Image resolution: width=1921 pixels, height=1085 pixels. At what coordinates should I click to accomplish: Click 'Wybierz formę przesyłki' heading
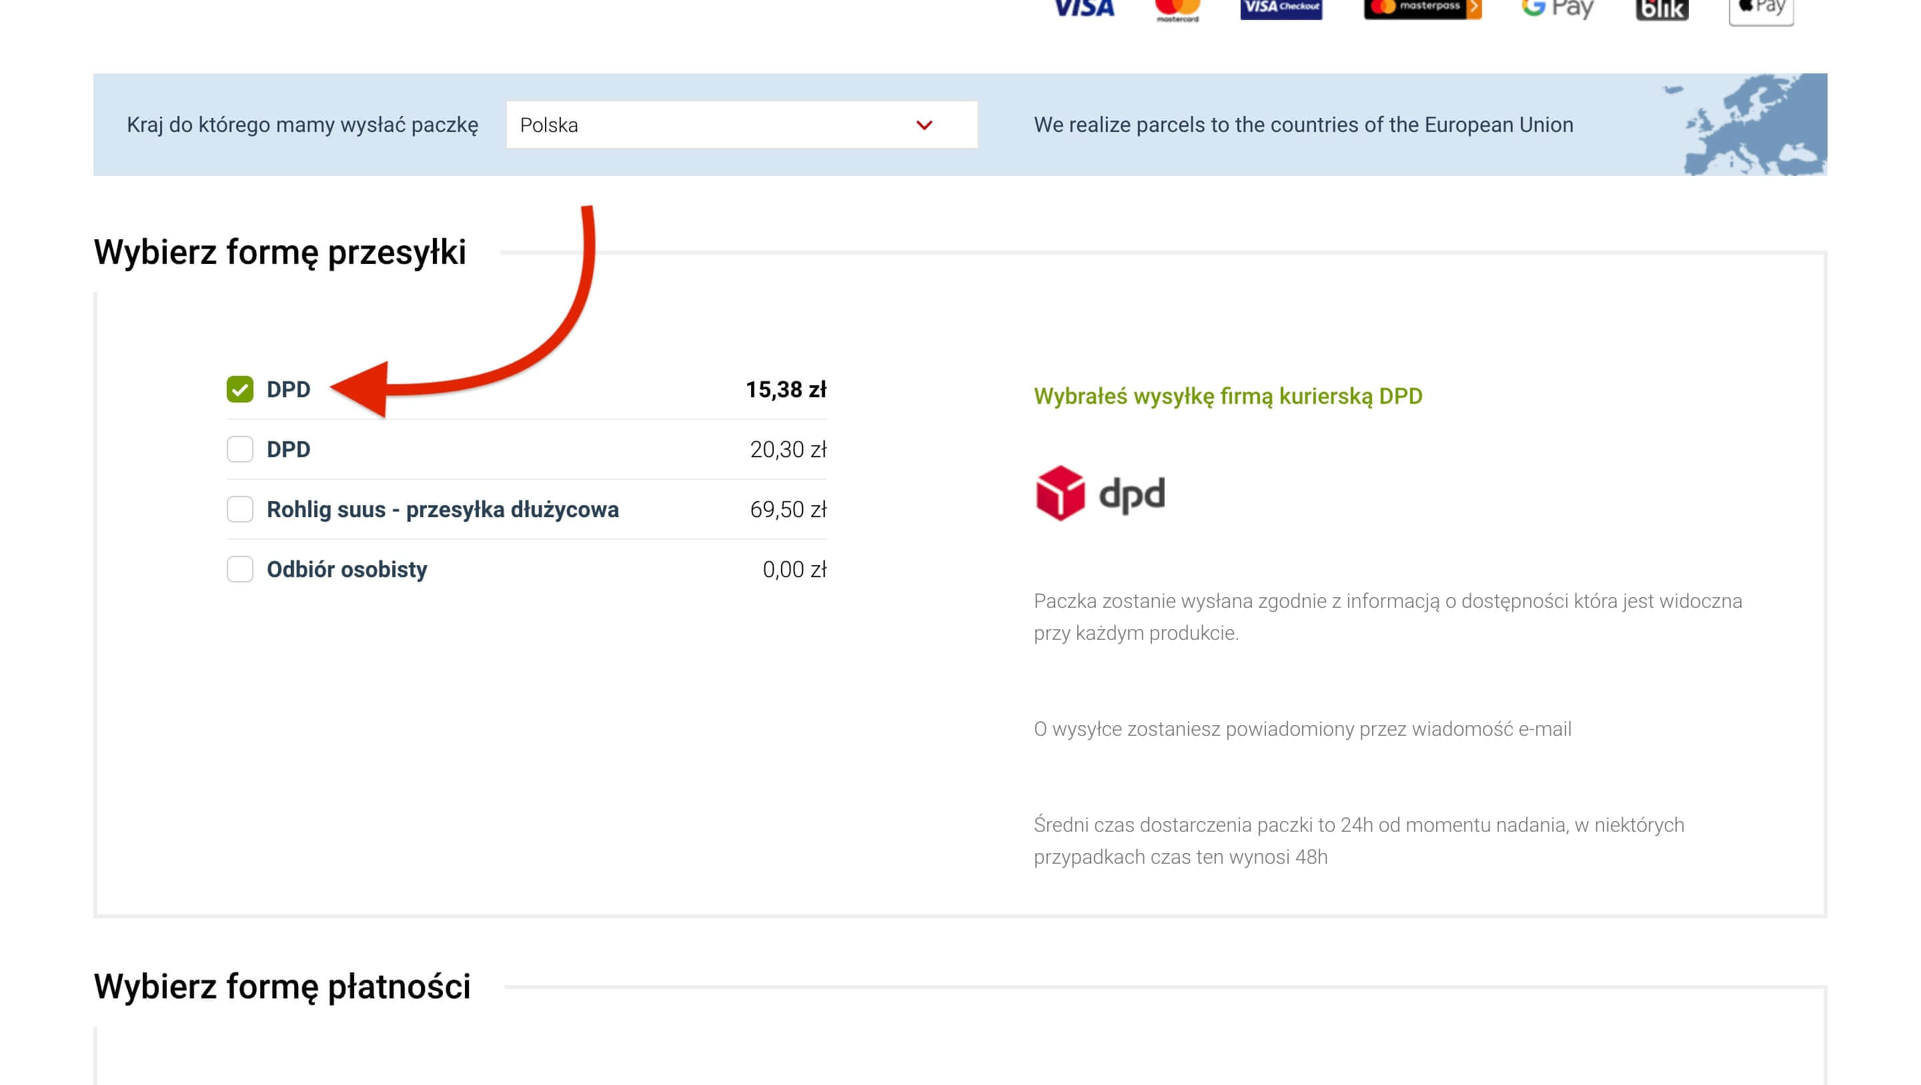click(279, 252)
